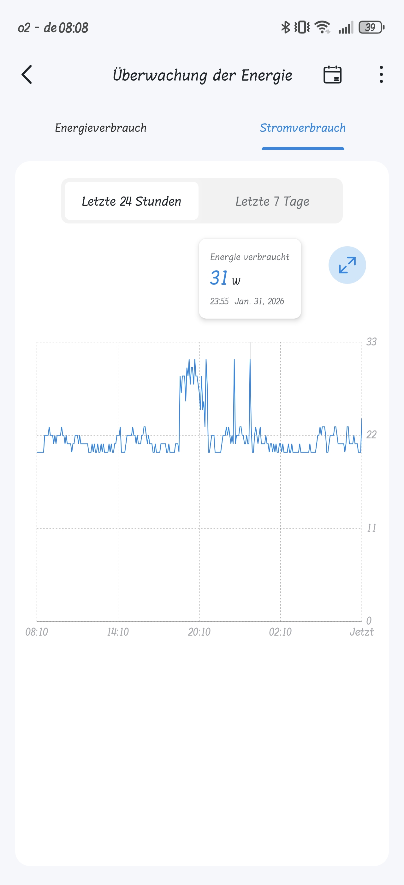Switch to Letzte 7 Tage range
Image resolution: width=404 pixels, height=885 pixels.
pos(272,201)
